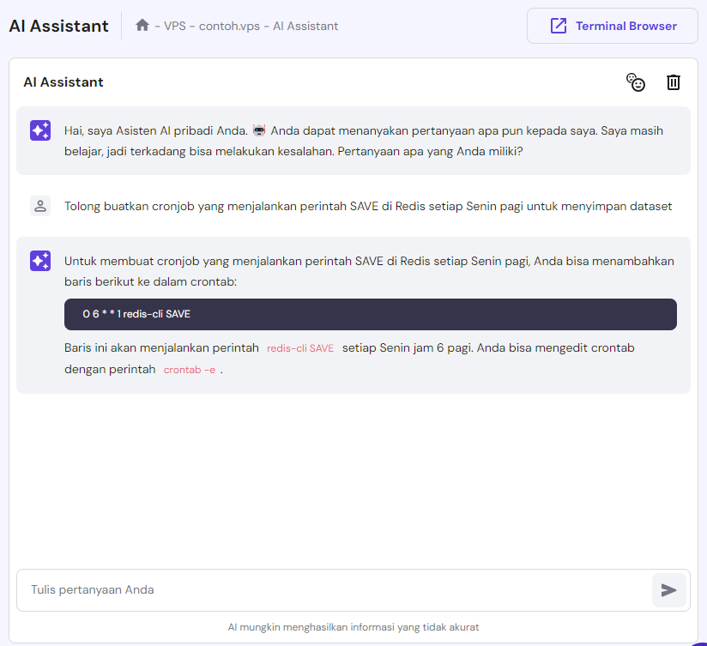
Task: Select the user's cronjob request message
Action: (x=369, y=206)
